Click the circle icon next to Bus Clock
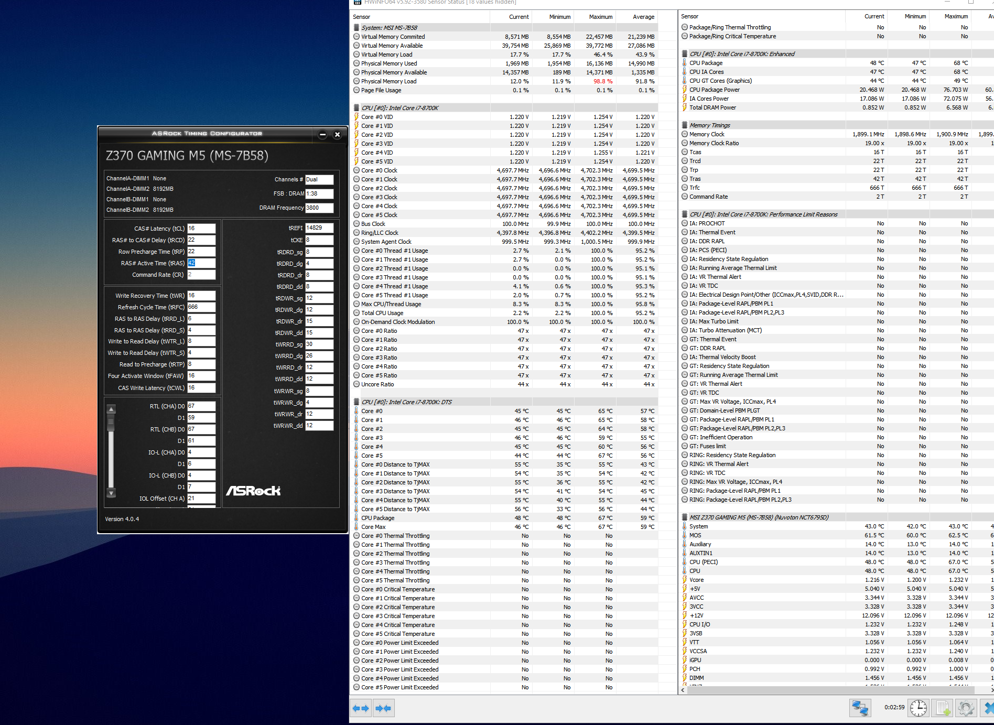Viewport: 994px width, 725px height. 356,224
